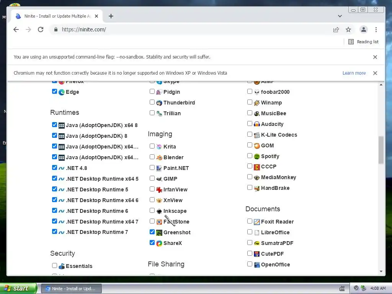Click the GOM player icon
This screenshot has height=294, width=392.
point(257,146)
